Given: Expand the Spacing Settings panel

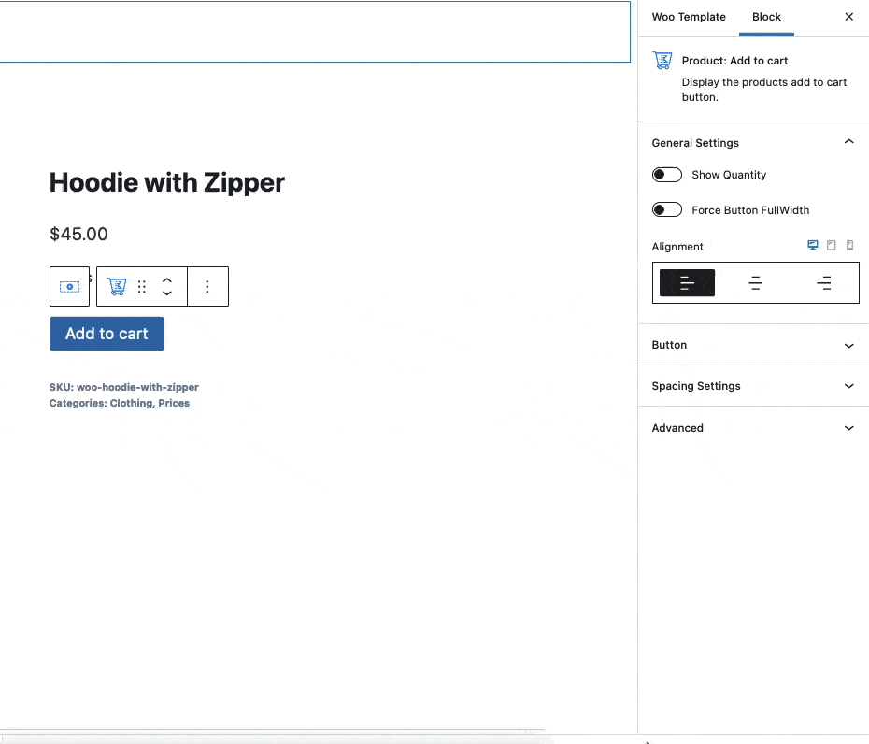Looking at the screenshot, I should coord(752,386).
